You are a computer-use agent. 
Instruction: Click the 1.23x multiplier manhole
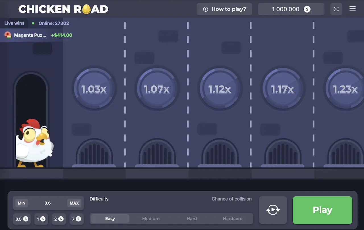tap(345, 89)
